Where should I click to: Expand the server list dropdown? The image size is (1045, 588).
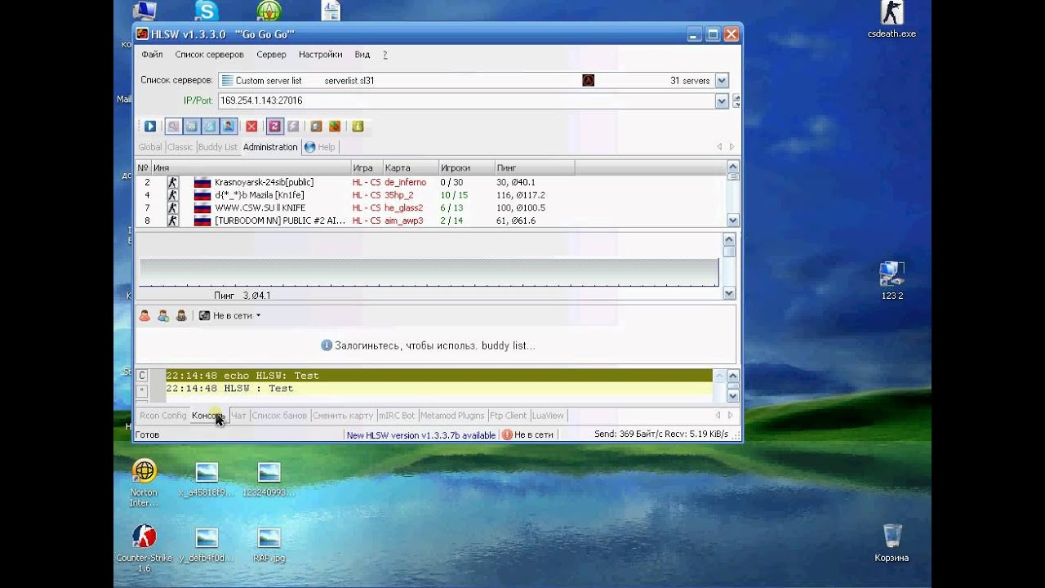click(722, 81)
